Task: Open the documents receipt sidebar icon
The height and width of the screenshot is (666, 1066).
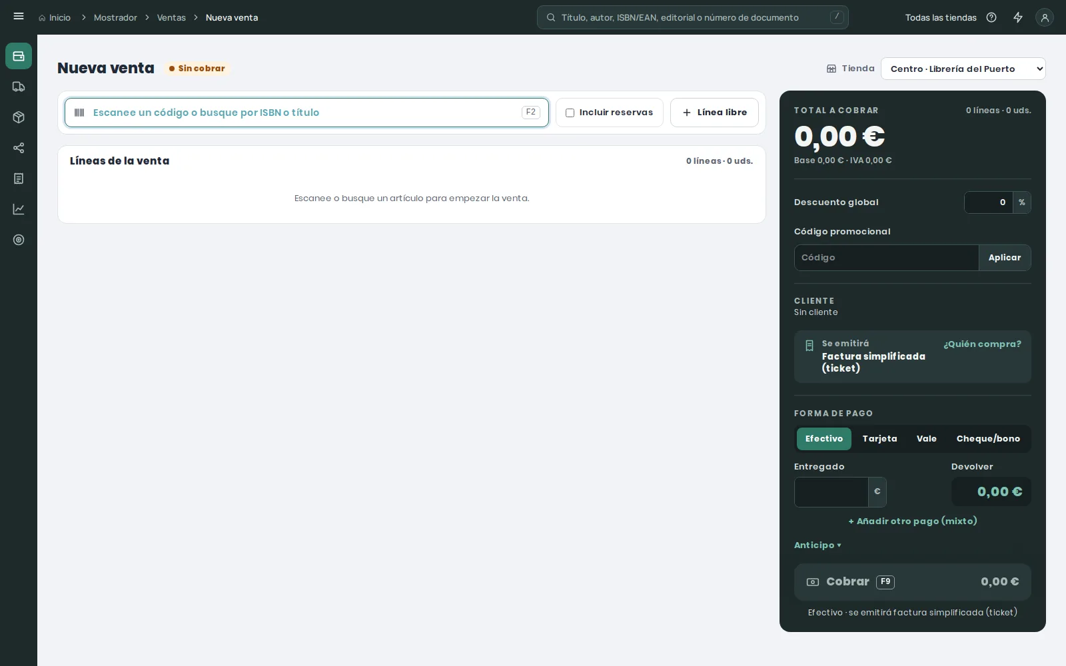Action: pos(19,178)
